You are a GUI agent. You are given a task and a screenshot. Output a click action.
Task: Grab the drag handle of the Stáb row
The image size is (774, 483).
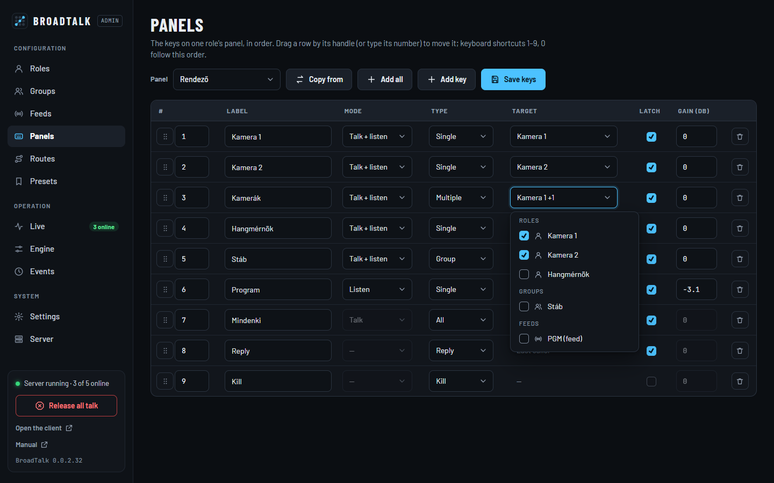click(165, 259)
